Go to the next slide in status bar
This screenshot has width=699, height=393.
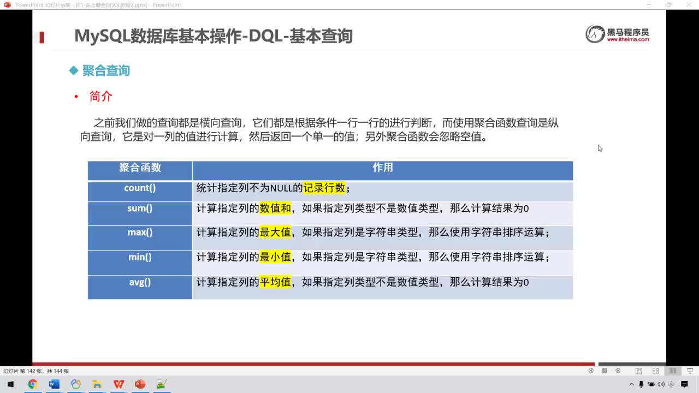618,371
